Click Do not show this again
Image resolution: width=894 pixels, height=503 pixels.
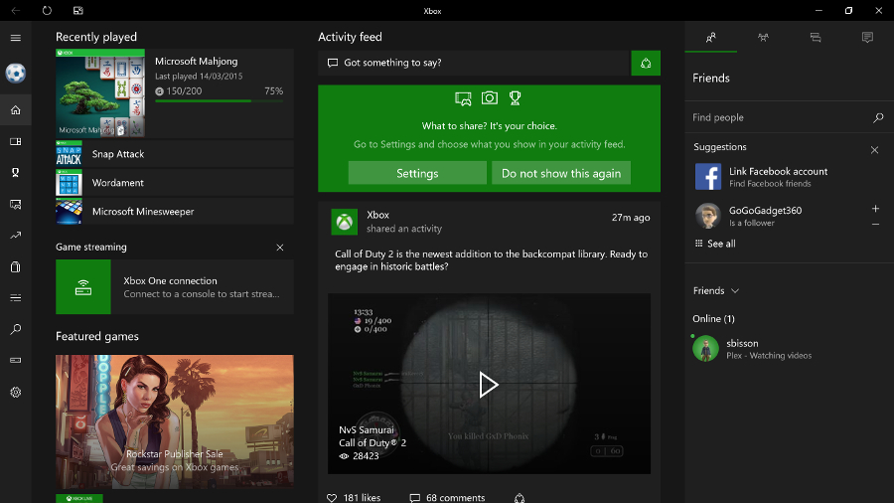pos(561,173)
